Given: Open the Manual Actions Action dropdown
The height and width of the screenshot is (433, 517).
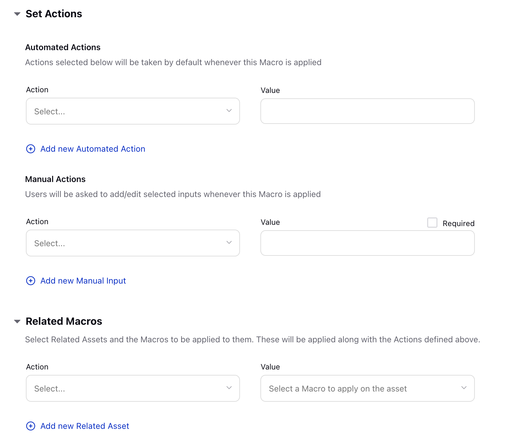Looking at the screenshot, I should (x=133, y=243).
